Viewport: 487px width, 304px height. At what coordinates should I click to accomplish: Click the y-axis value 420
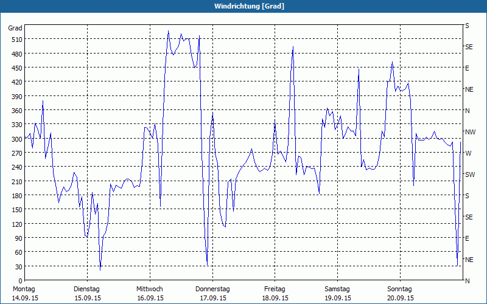pos(18,82)
